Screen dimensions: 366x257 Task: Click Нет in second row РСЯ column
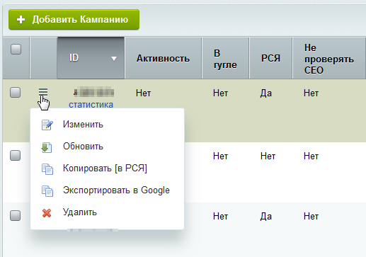pyautogui.click(x=268, y=156)
